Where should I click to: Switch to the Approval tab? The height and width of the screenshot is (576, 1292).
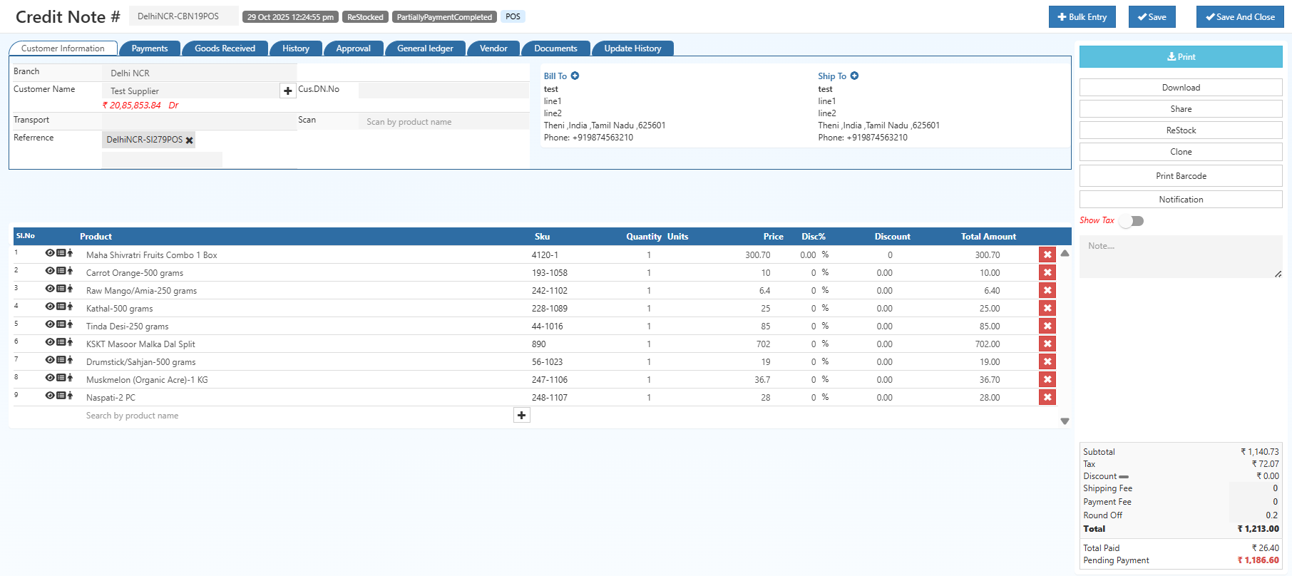pos(354,48)
